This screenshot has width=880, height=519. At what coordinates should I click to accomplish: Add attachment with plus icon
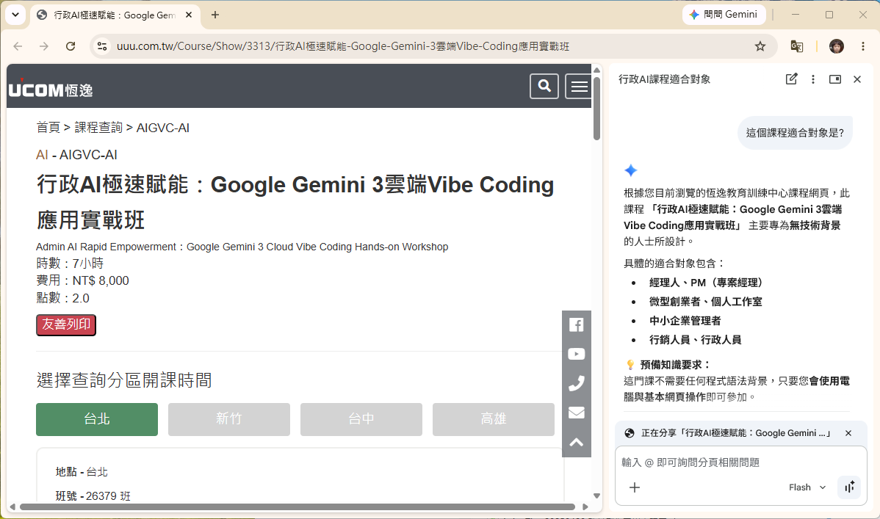click(635, 487)
